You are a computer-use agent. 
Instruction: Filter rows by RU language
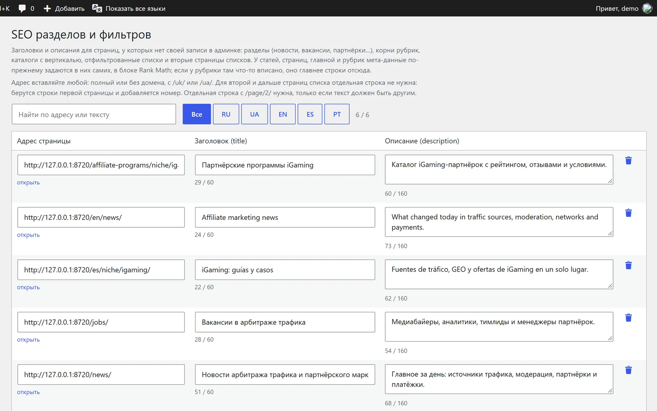coord(226,114)
